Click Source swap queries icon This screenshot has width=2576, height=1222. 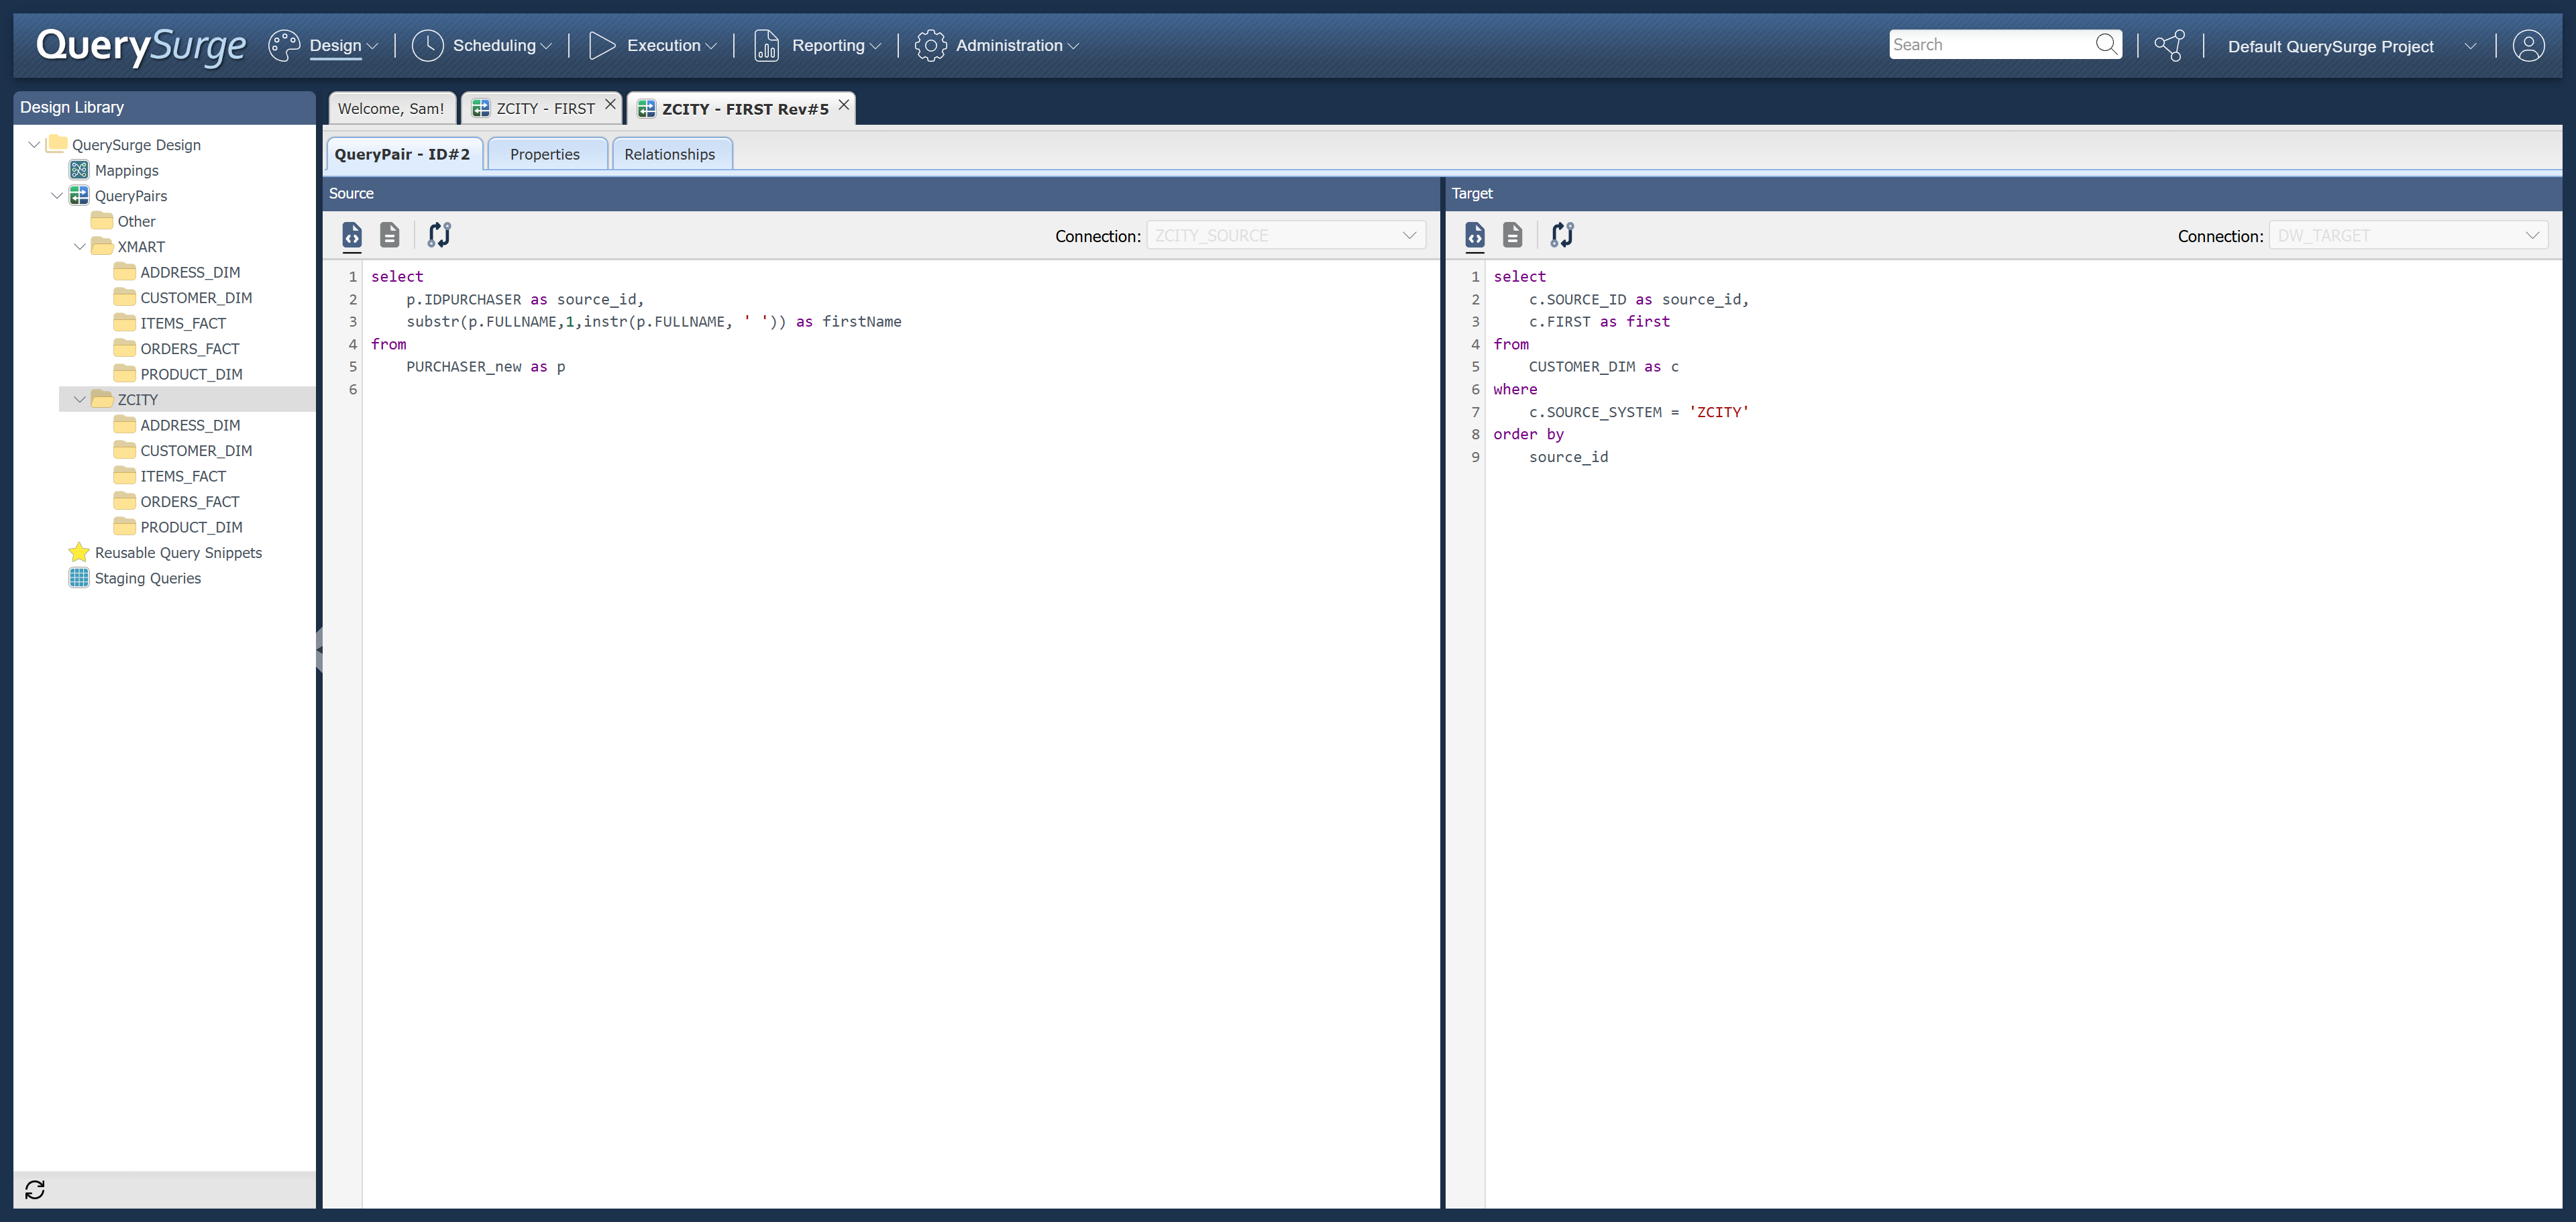439,235
